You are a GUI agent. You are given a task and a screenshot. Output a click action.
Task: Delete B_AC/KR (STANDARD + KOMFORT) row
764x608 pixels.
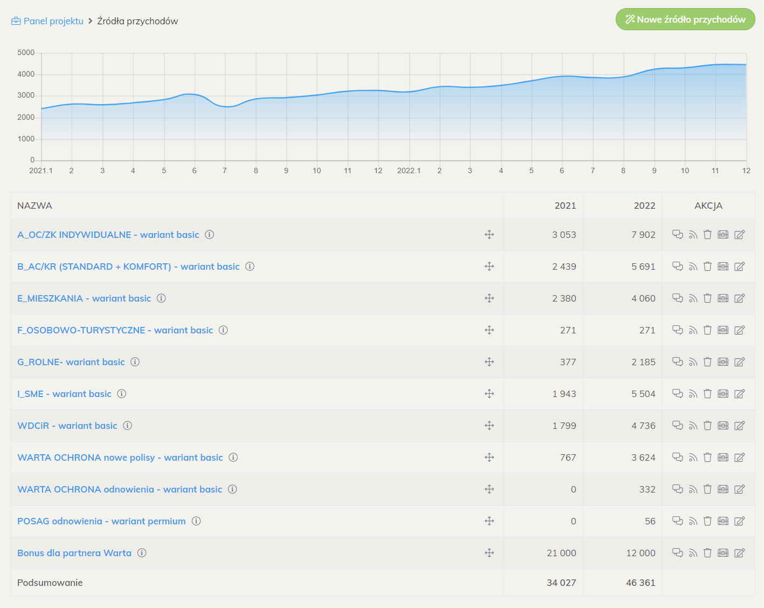707,267
